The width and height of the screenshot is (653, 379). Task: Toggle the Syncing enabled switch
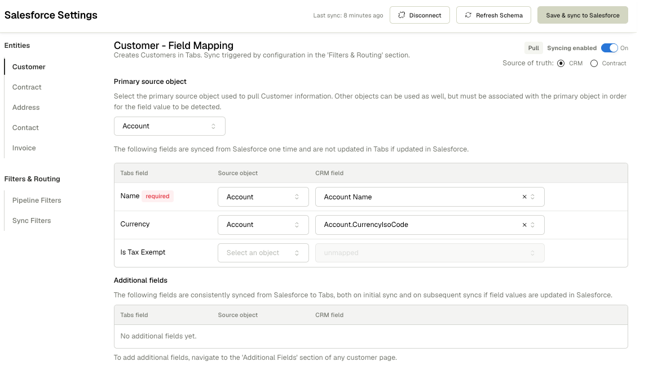609,48
